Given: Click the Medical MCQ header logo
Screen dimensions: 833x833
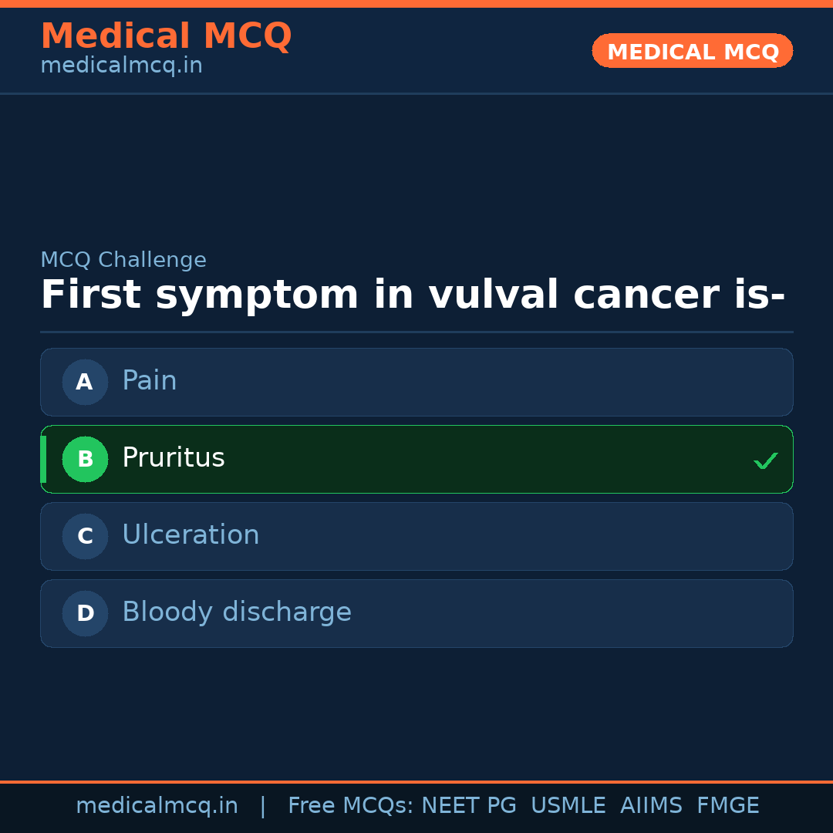Looking at the screenshot, I should click(x=167, y=36).
